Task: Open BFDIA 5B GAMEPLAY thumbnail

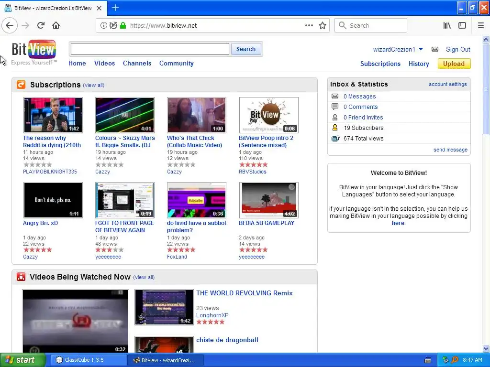Action: point(269,200)
